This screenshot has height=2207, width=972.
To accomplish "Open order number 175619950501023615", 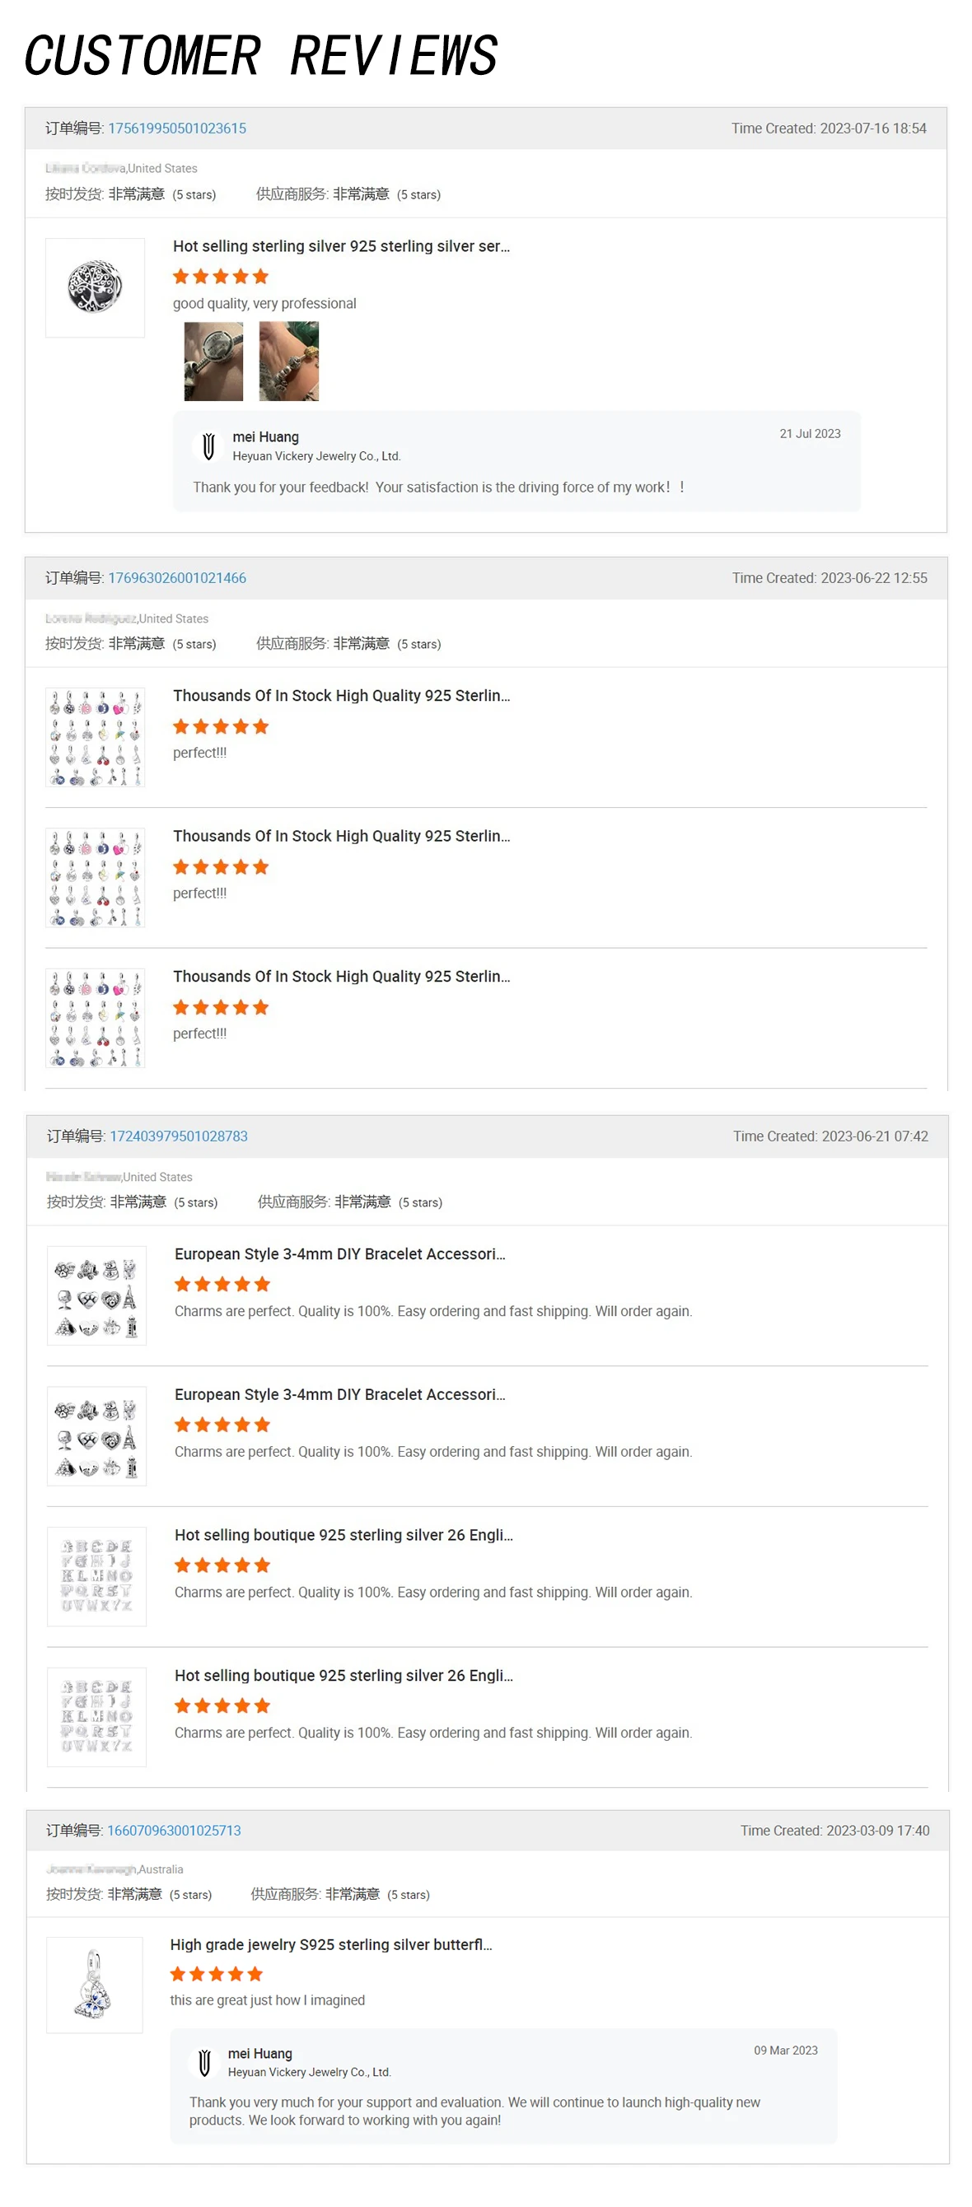I will tap(176, 128).
